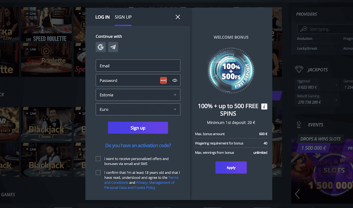
Task: Continue with Telegram icon
Action: [113, 47]
